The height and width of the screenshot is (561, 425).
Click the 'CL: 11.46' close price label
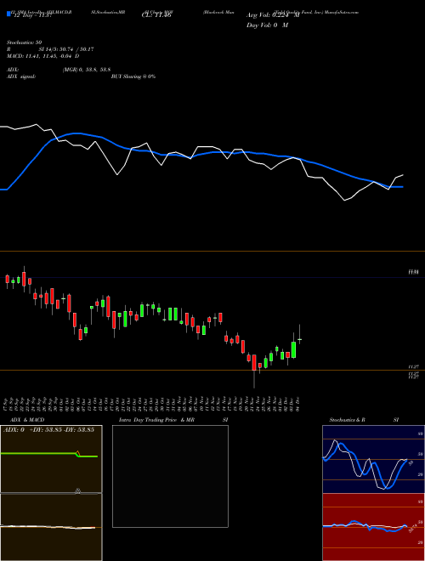click(x=156, y=15)
